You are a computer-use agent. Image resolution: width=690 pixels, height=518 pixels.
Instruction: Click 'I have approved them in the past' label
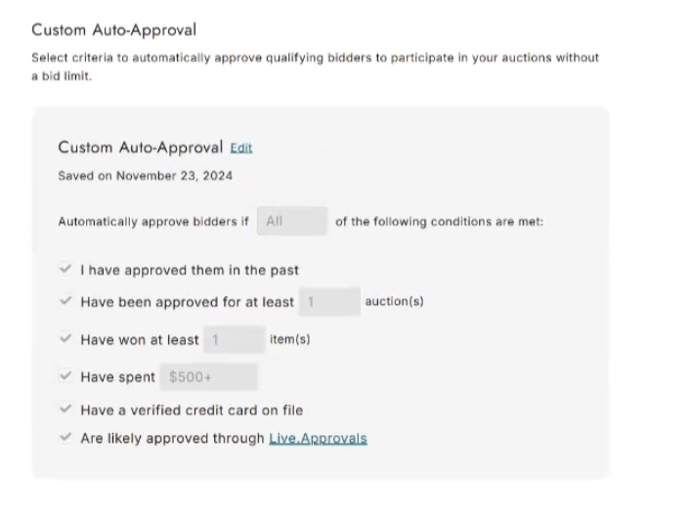pos(190,270)
